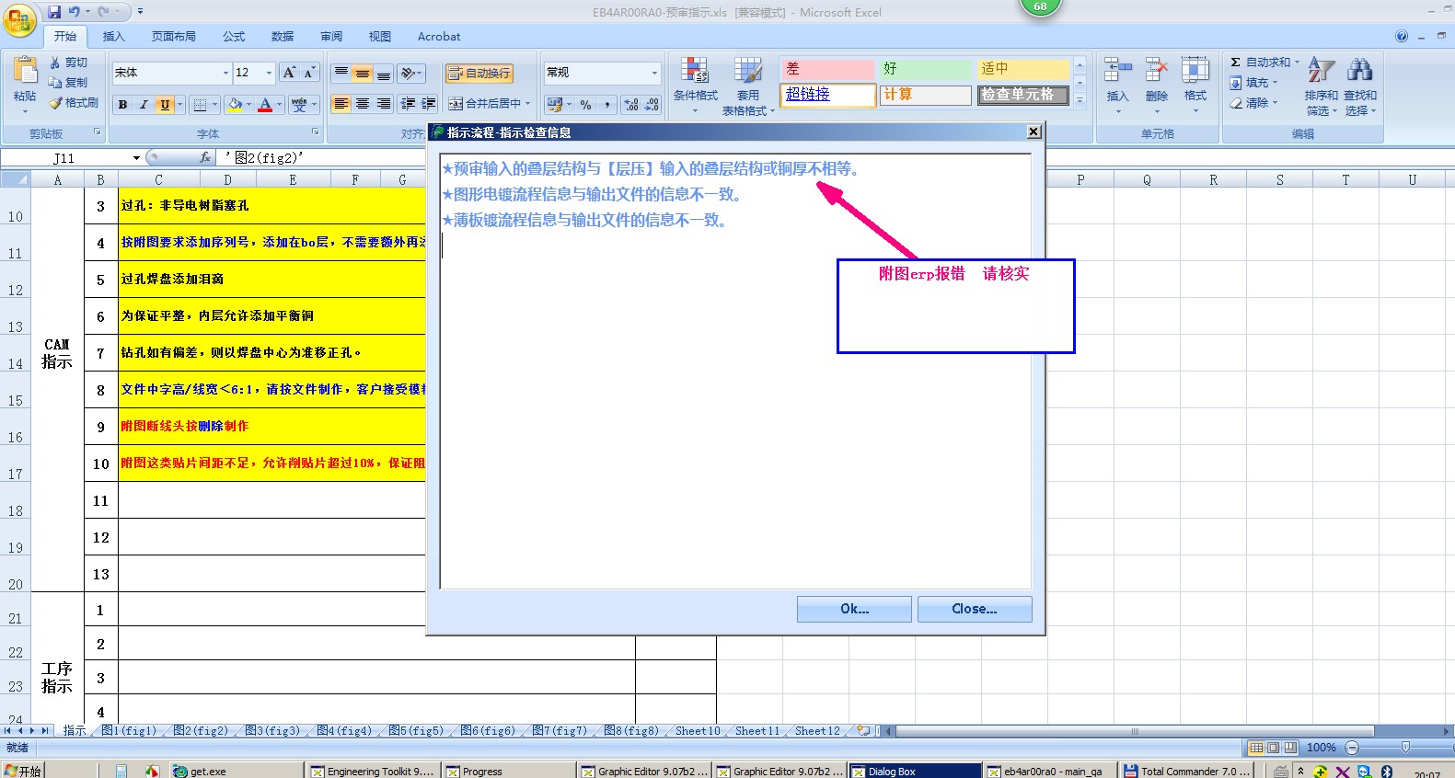The image size is (1455, 778).
Task: Click the percent style icon
Action: coord(585,105)
